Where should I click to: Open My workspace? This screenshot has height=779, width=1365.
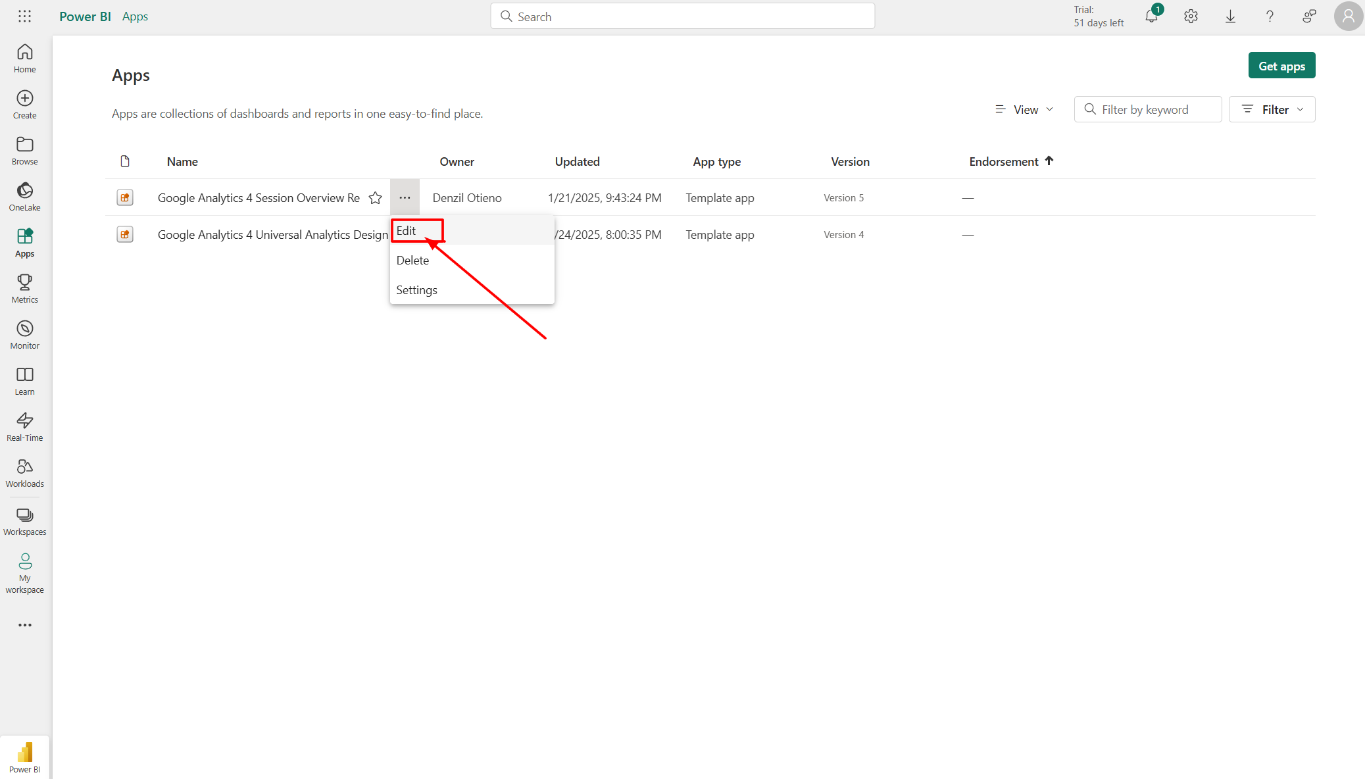tap(25, 574)
